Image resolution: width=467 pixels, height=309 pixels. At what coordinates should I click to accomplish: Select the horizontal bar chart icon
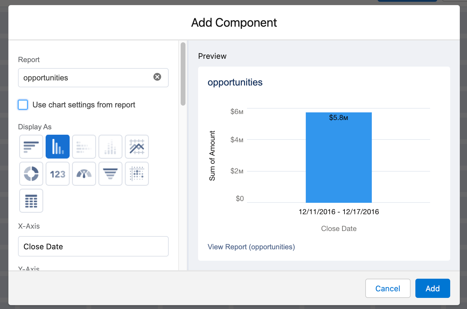click(31, 147)
